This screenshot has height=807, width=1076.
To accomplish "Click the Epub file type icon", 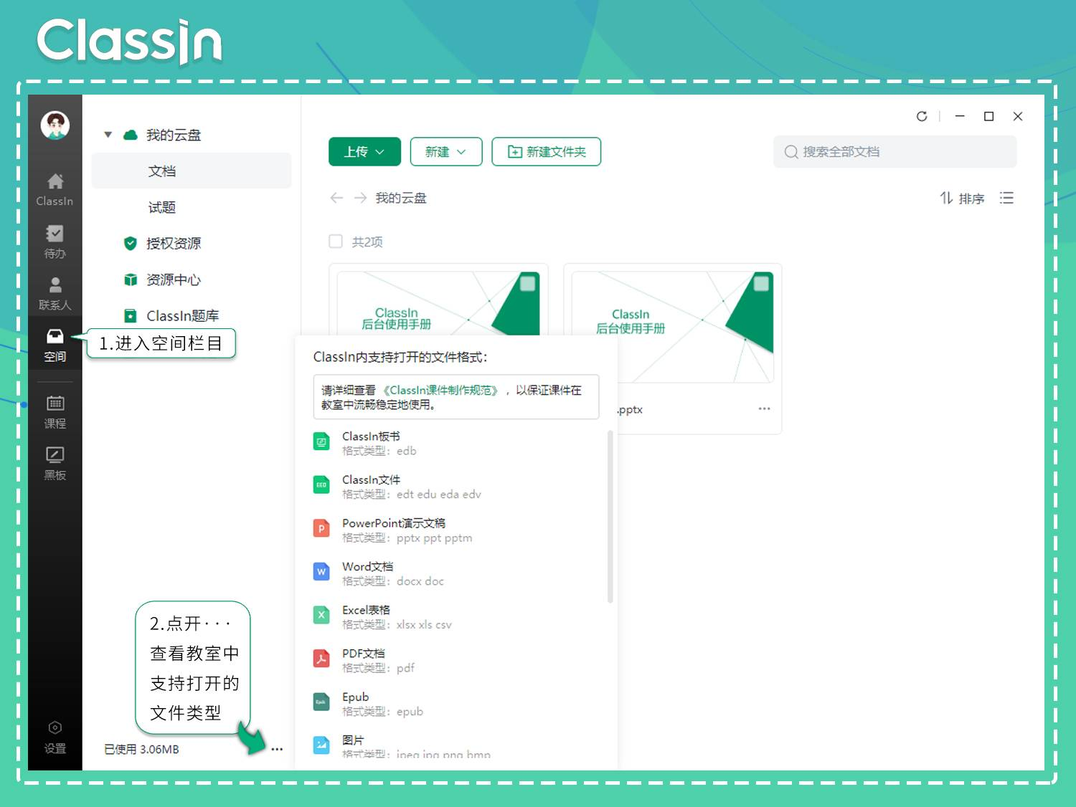I will pyautogui.click(x=321, y=702).
